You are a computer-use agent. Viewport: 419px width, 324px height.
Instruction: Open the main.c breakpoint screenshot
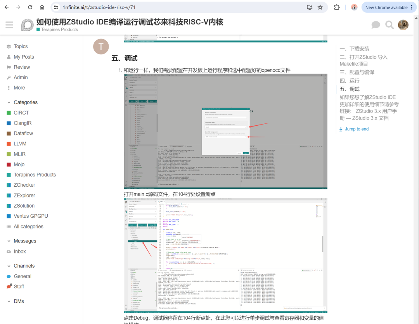click(225, 255)
